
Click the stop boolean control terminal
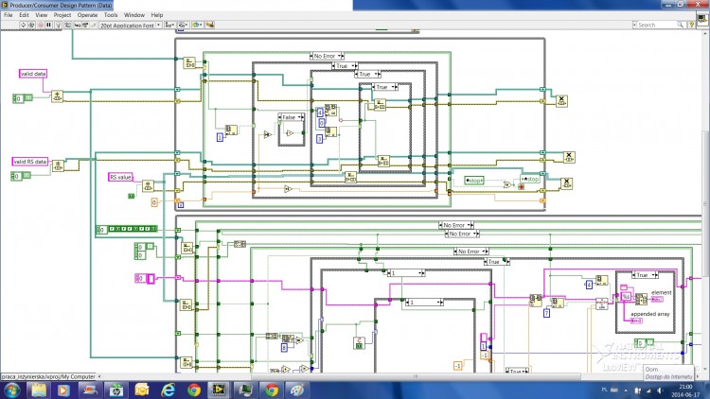(474, 180)
